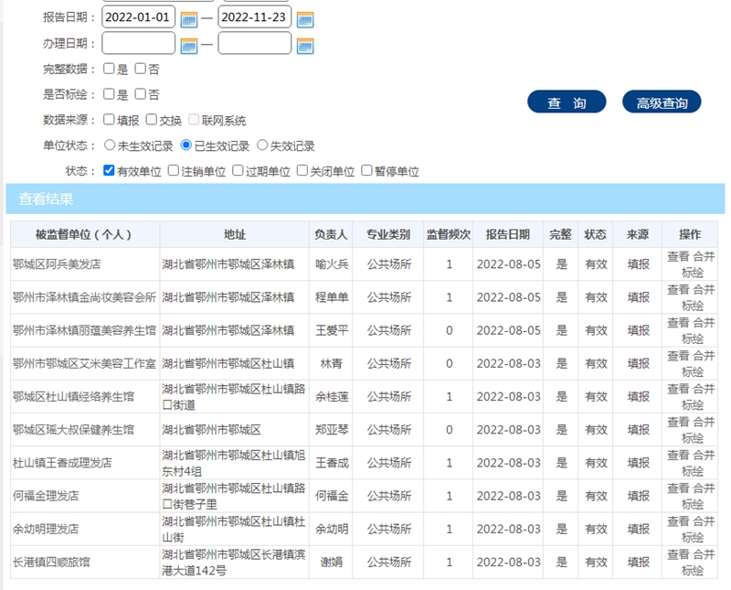This screenshot has height=590, width=731.
Task: Click the 专业类别 column header
Action: point(388,234)
